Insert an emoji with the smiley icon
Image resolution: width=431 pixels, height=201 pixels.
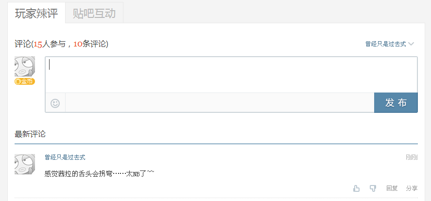pyautogui.click(x=55, y=103)
